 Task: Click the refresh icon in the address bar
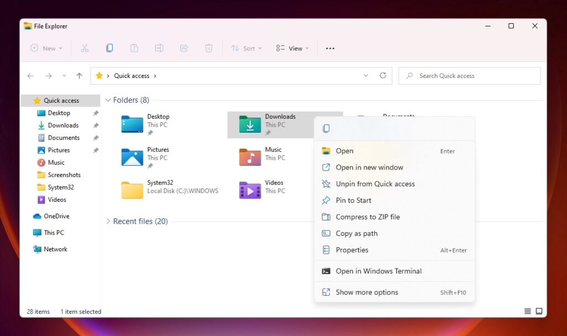coord(383,76)
